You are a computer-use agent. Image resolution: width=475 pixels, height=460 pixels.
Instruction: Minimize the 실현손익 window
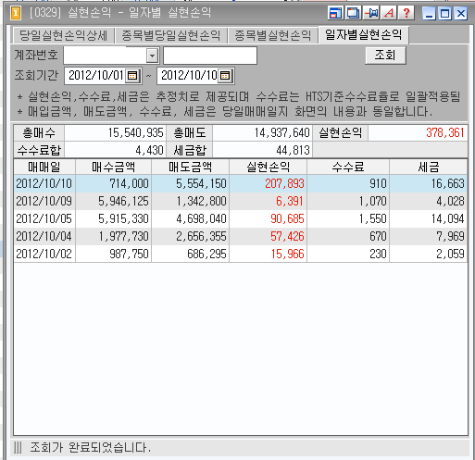tap(429, 14)
